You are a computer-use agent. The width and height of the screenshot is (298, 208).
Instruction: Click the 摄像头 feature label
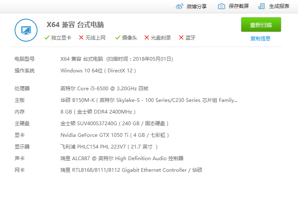point(130,38)
